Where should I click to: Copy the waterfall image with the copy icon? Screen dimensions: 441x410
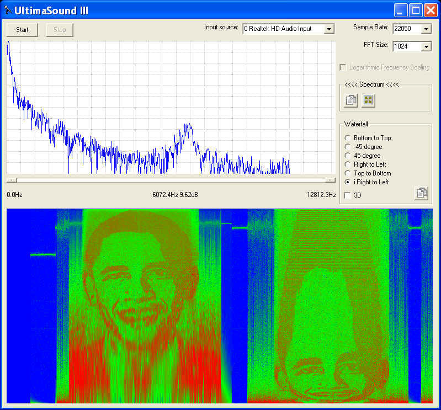pos(421,193)
